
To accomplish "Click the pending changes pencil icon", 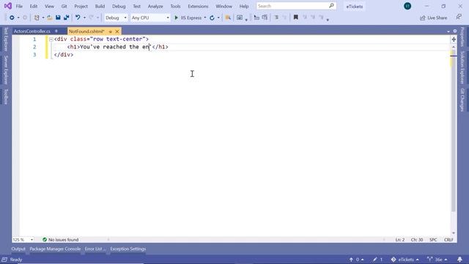I will click(x=375, y=260).
